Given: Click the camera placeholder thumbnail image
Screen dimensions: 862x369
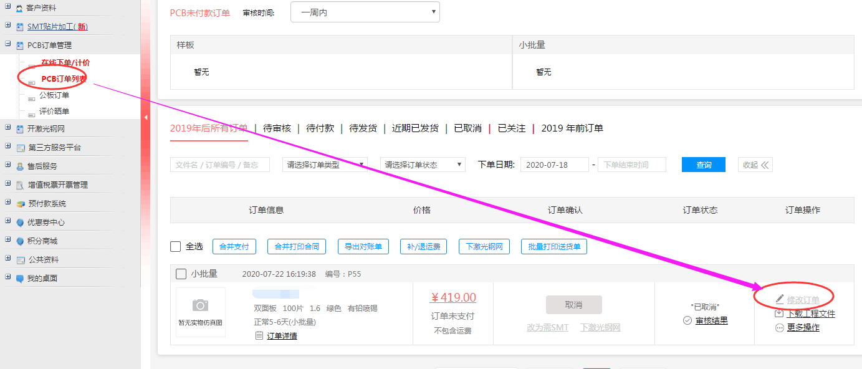Looking at the screenshot, I should (x=200, y=312).
